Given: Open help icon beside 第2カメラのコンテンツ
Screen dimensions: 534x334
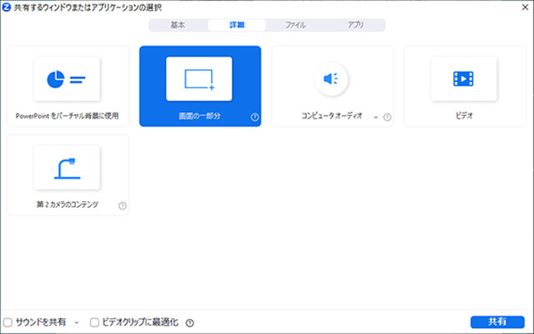Looking at the screenshot, I should click(123, 205).
